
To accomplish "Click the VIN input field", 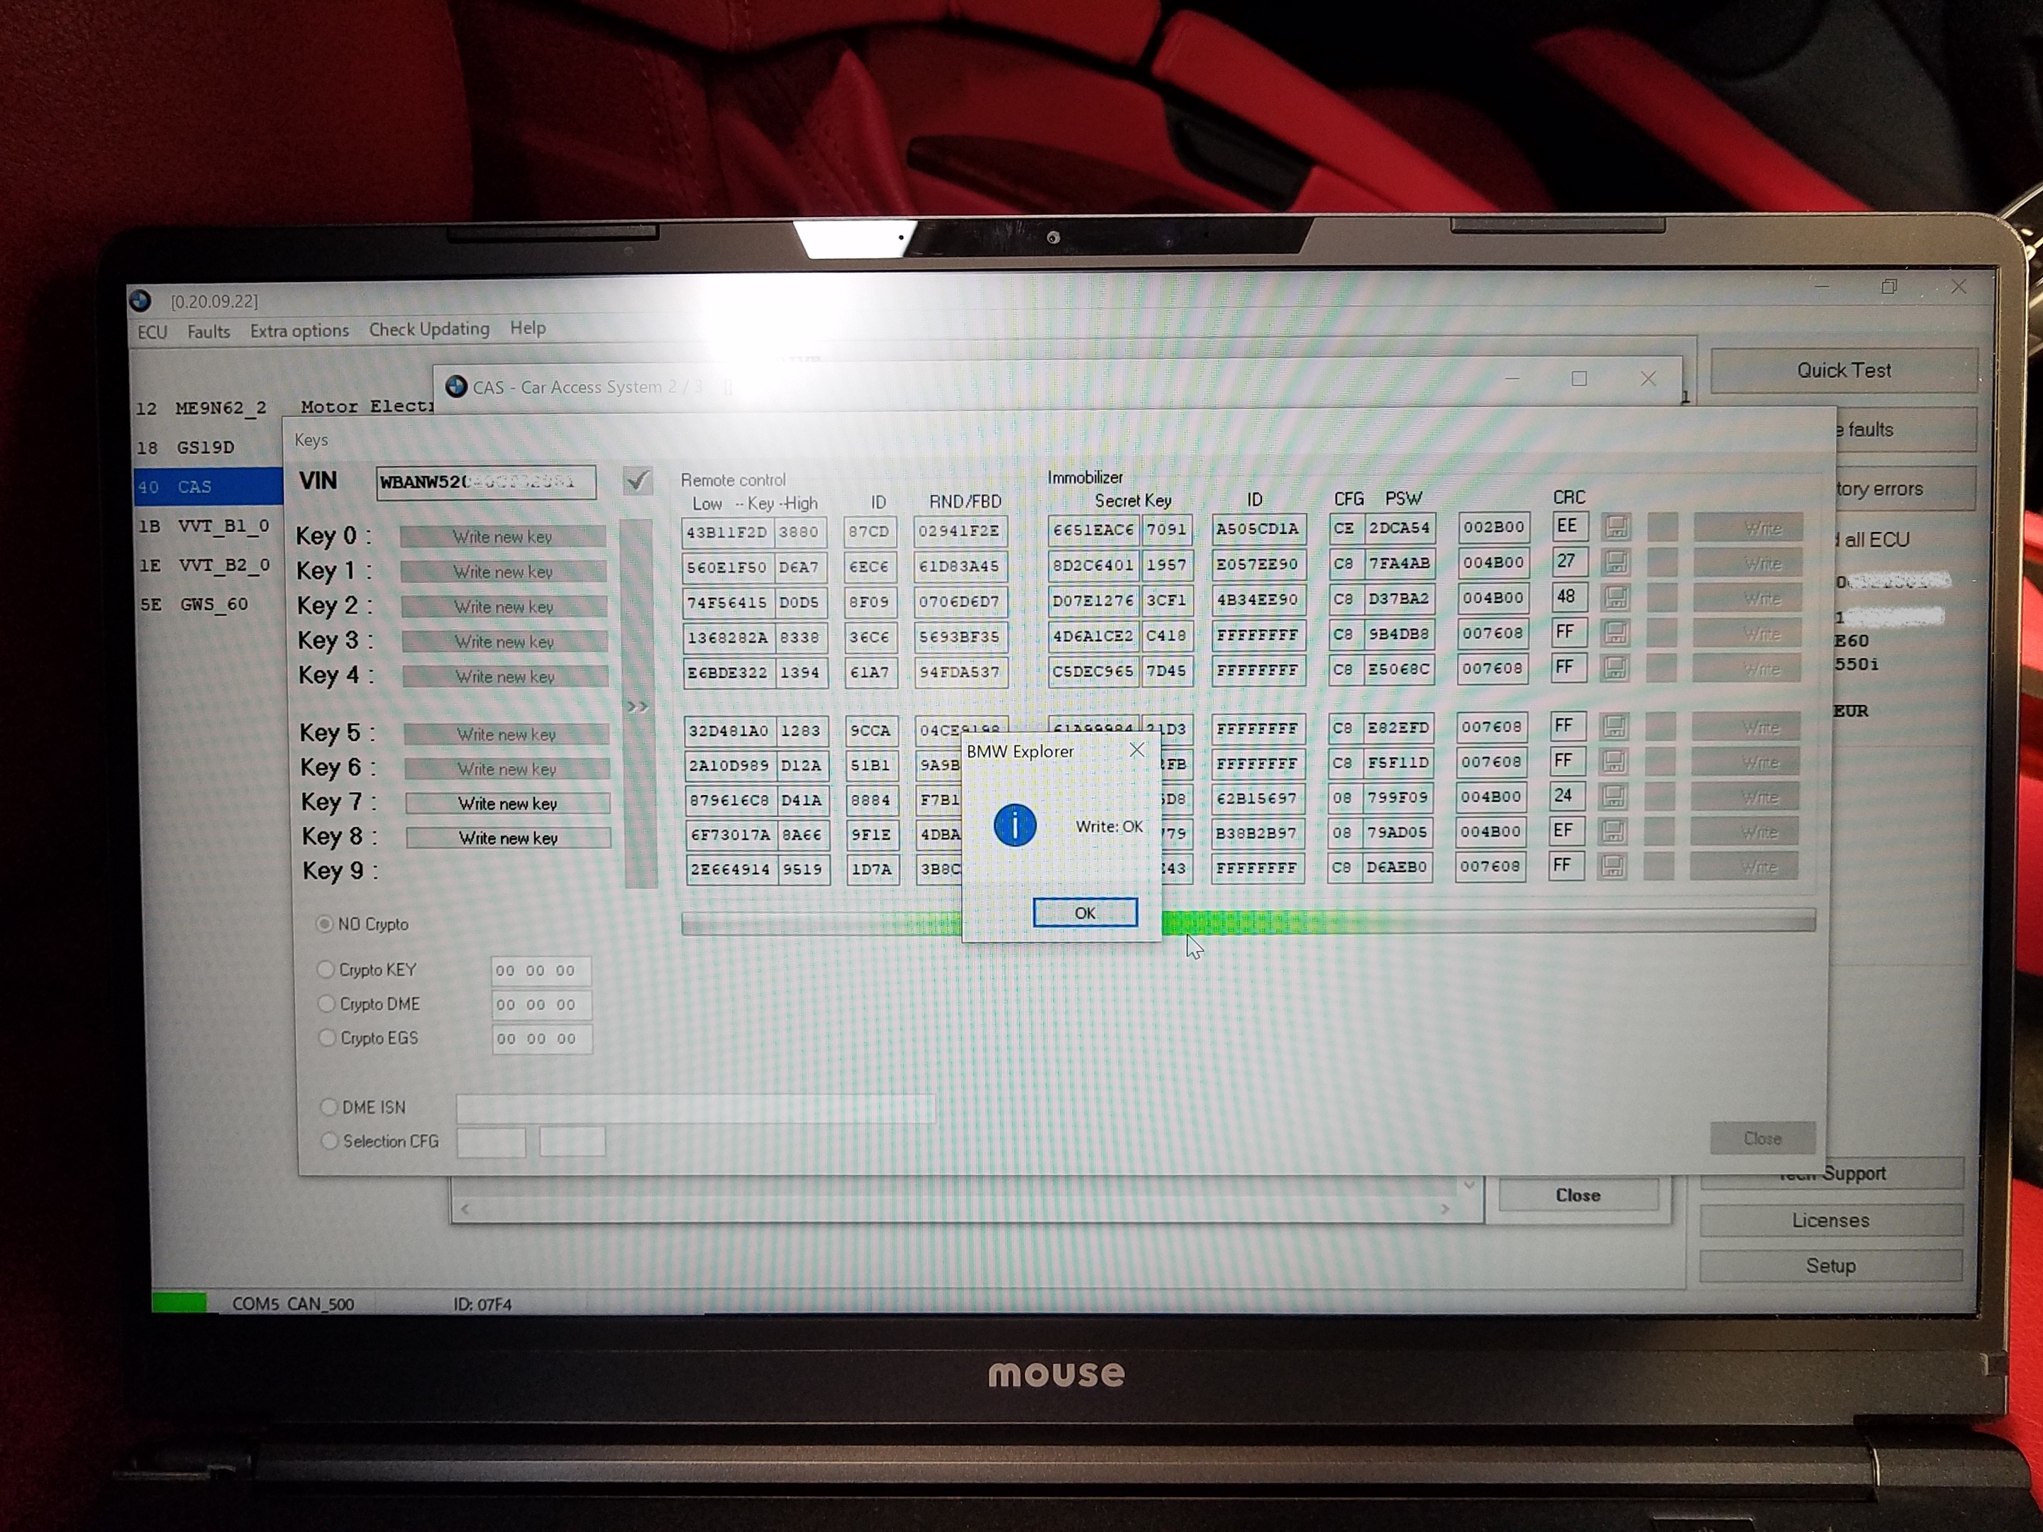I will (x=486, y=482).
